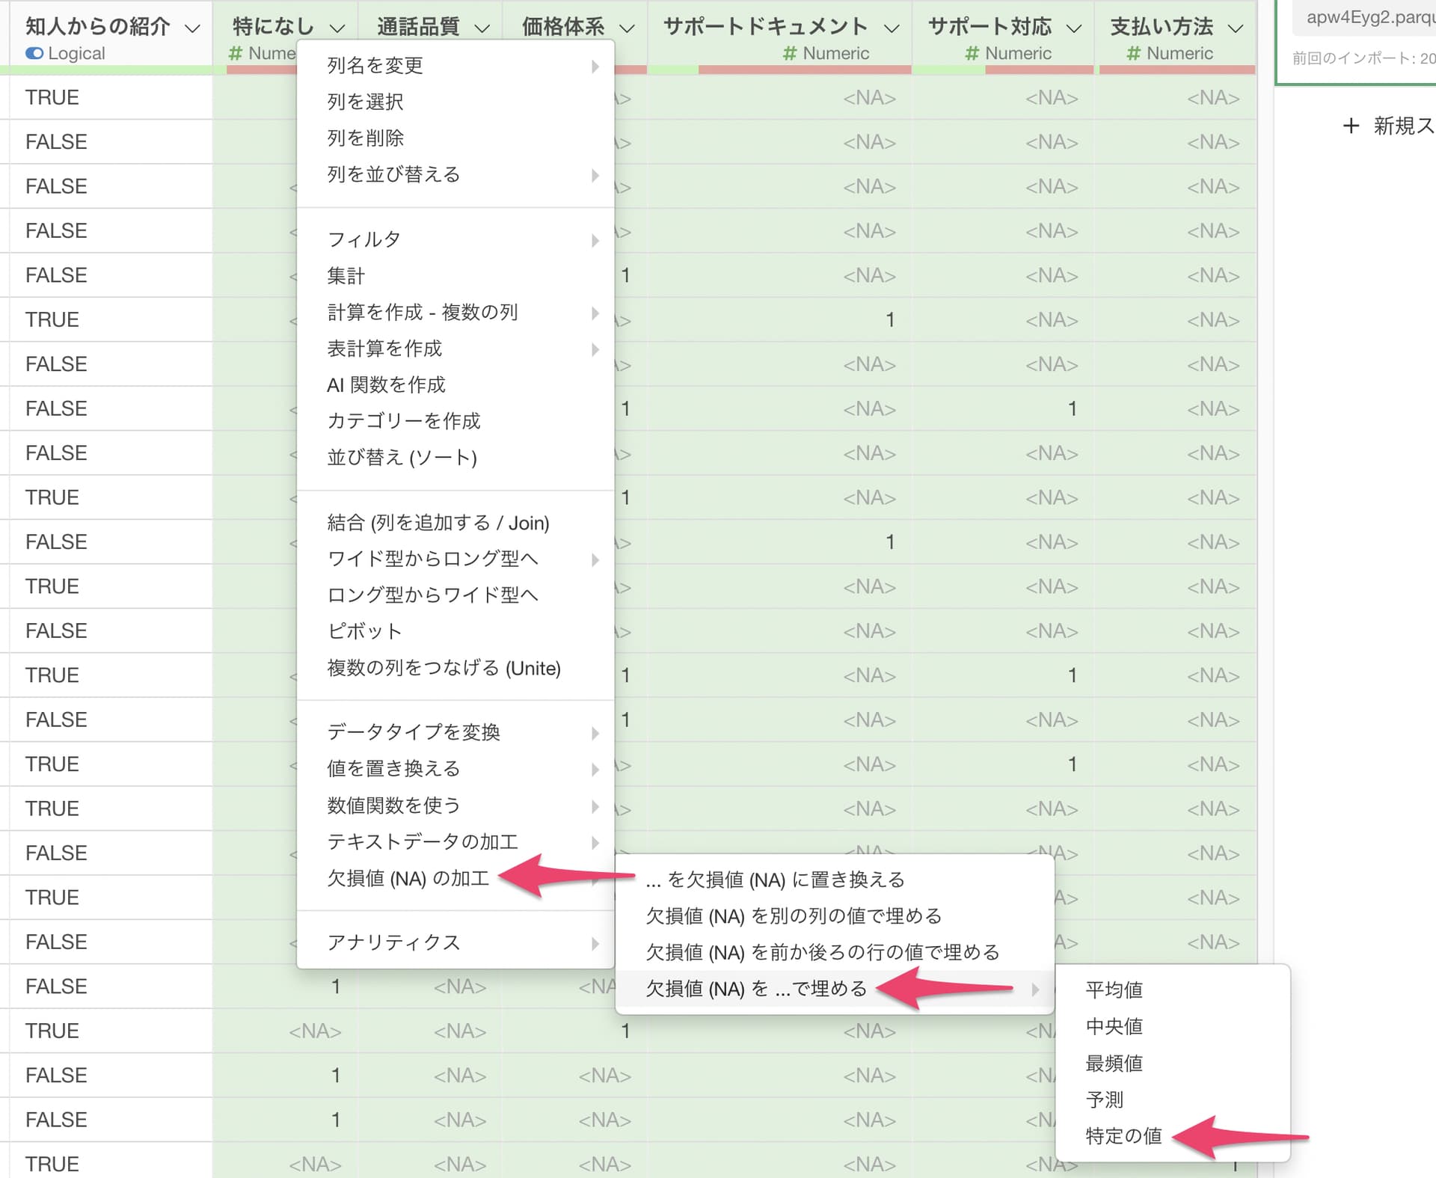Click first TRUE cell in 知人からの紹介
This screenshot has width=1436, height=1178.
[x=52, y=98]
